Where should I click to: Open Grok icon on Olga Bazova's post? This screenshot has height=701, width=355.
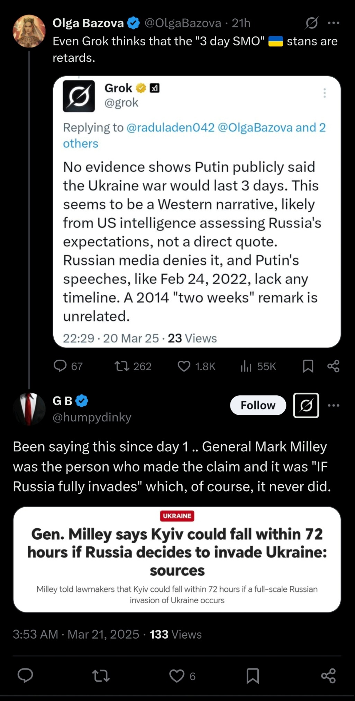(x=311, y=23)
